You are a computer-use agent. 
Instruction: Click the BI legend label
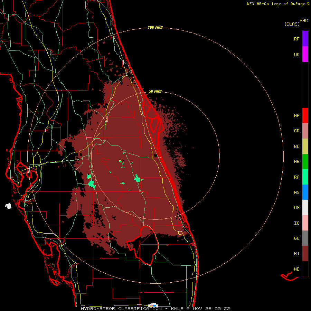tap(296, 254)
